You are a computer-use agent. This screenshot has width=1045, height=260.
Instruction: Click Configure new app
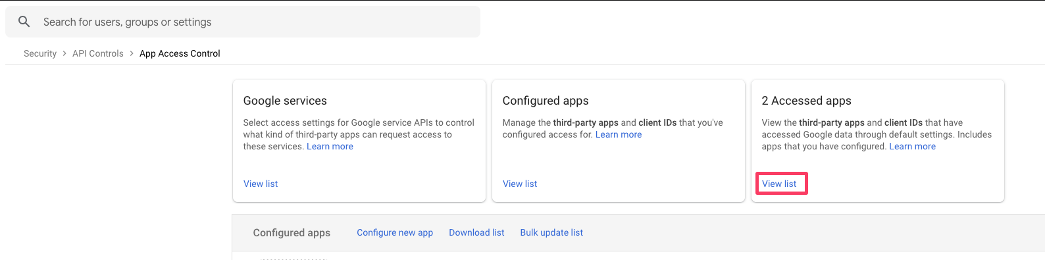coord(395,232)
